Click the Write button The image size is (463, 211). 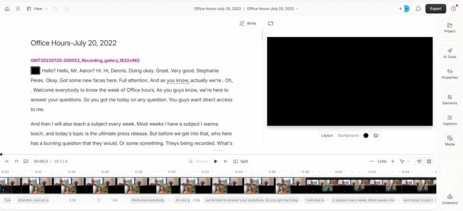[x=248, y=23]
